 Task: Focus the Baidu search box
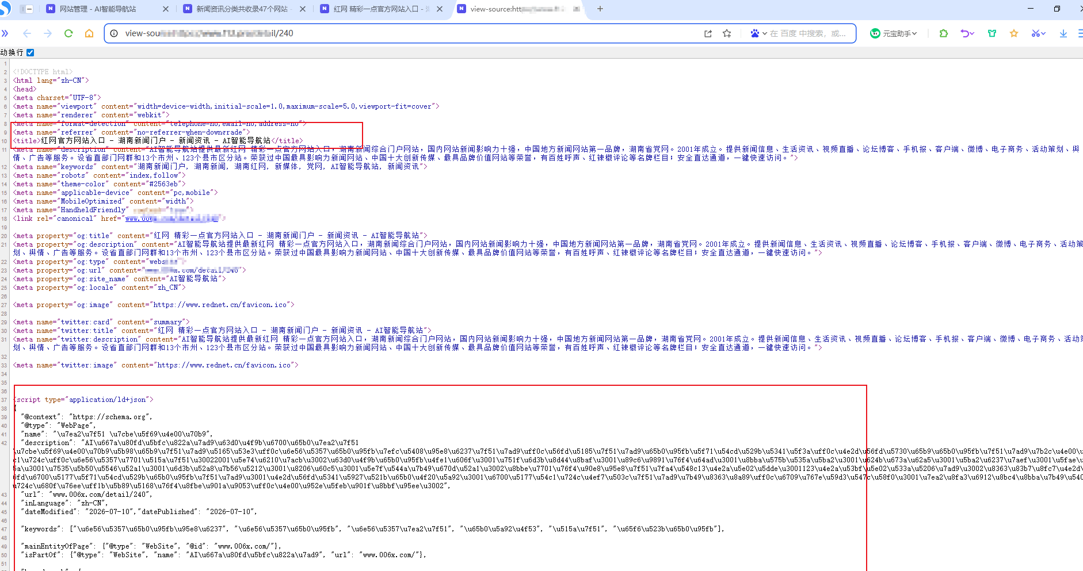coord(809,33)
